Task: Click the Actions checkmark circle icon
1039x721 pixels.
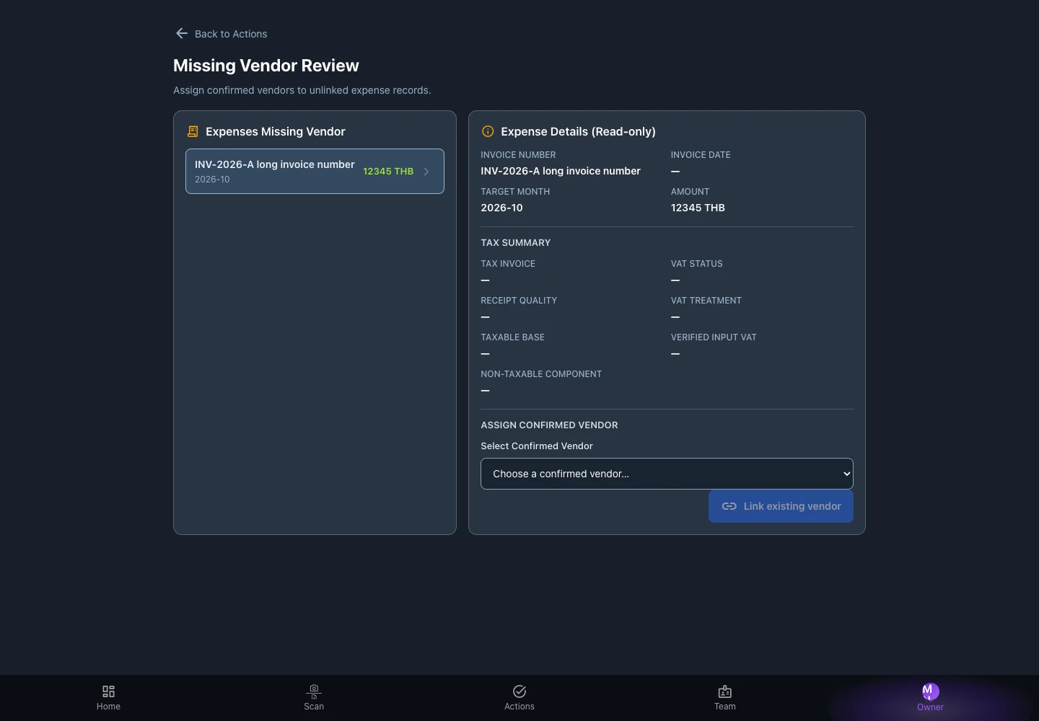Action: tap(519, 691)
